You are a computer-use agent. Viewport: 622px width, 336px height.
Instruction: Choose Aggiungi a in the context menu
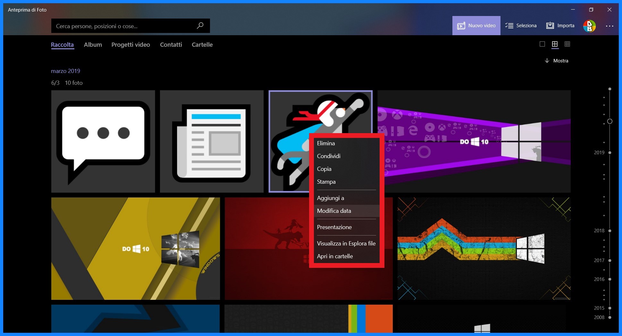[x=346, y=198]
